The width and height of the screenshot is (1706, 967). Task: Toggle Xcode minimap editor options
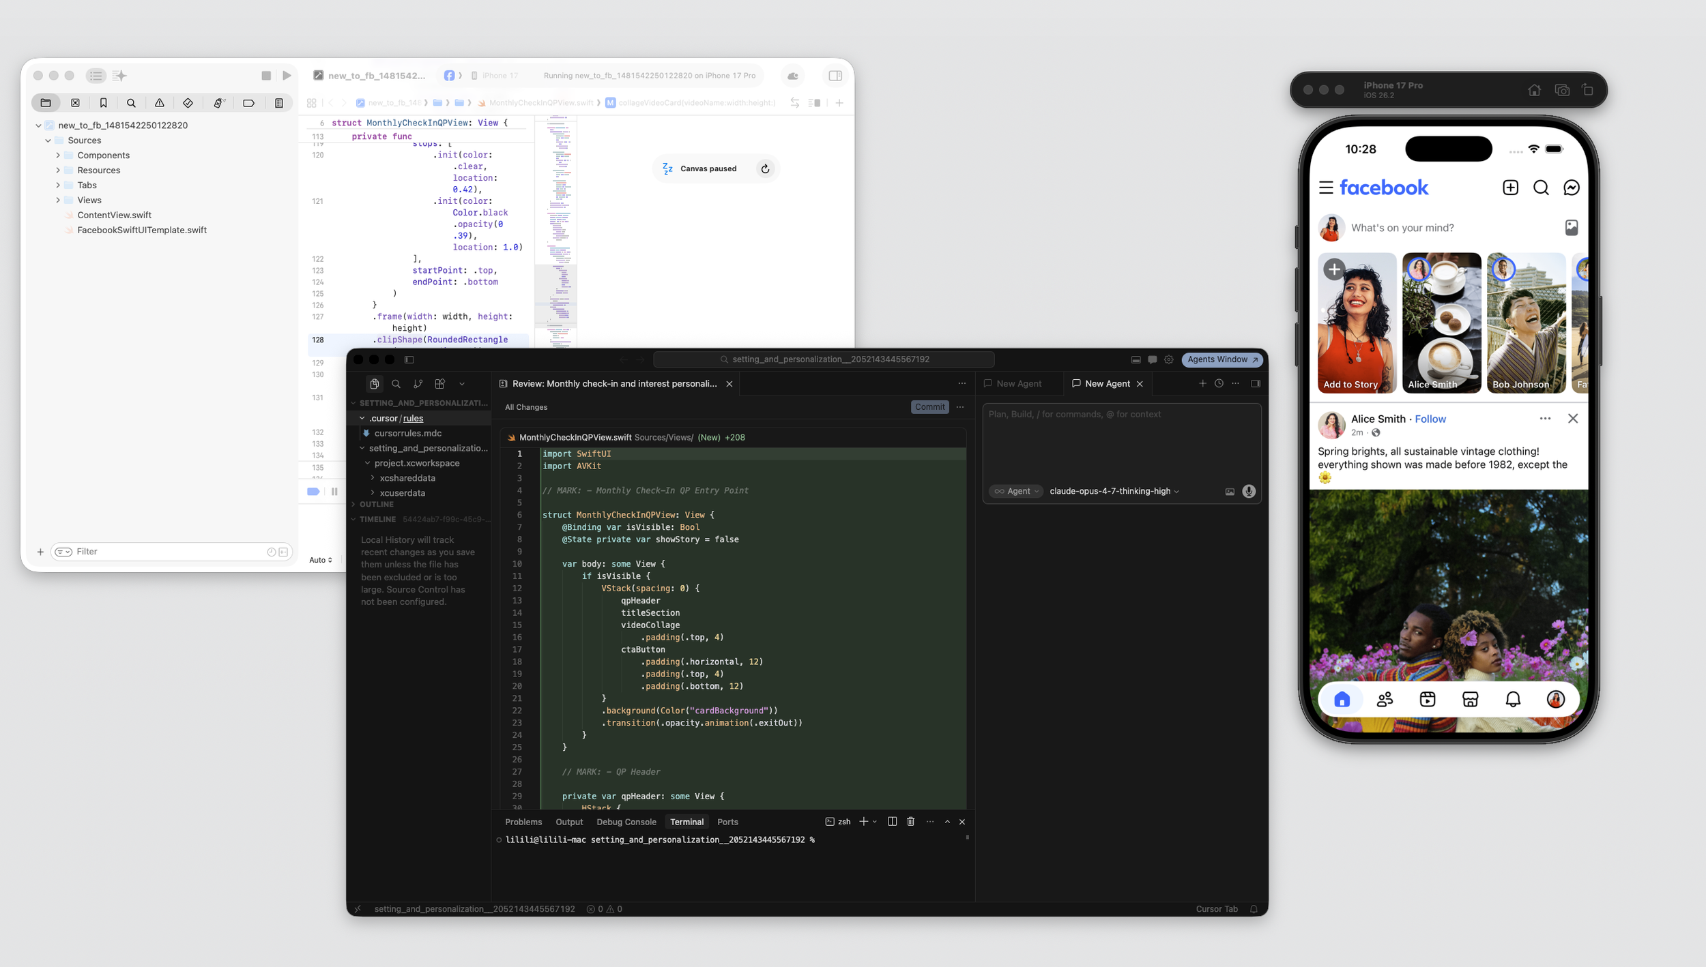814,103
